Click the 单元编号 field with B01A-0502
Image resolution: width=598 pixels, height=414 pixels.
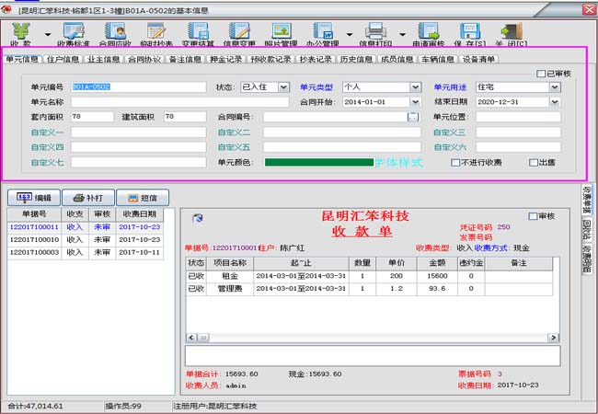pyautogui.click(x=138, y=87)
